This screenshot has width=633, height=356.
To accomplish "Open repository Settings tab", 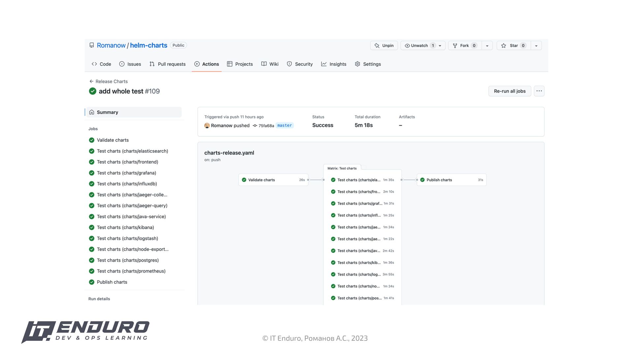I will tap(368, 64).
